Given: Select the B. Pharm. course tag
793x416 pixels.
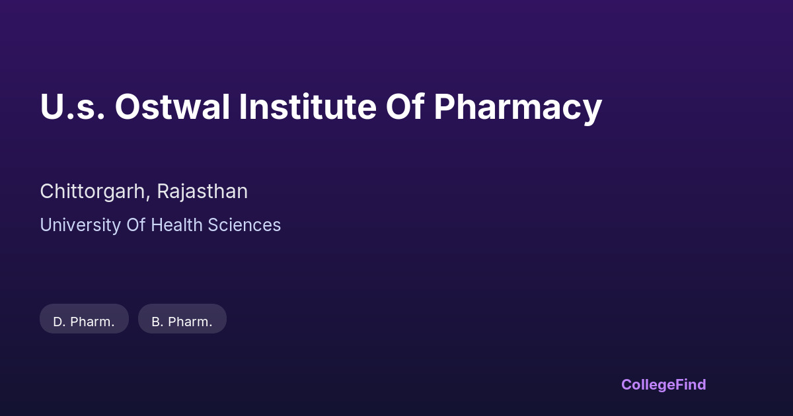Looking at the screenshot, I should point(182,322).
